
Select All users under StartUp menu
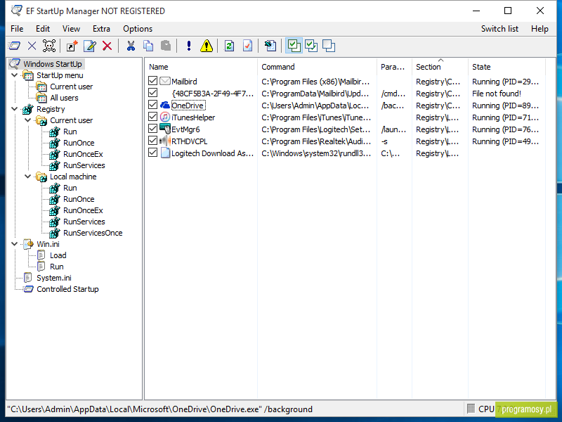[64, 98]
